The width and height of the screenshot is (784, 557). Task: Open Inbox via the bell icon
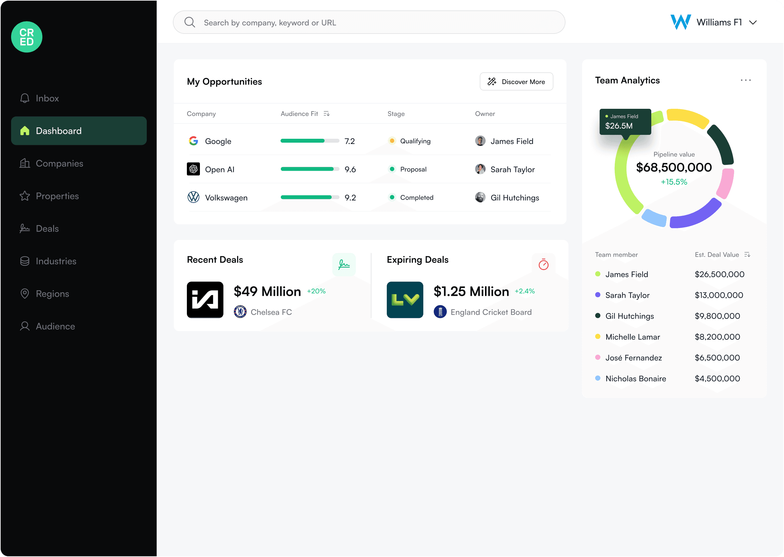pos(25,98)
